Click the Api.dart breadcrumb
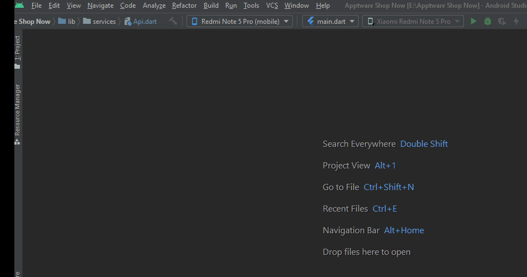This screenshot has height=277, width=527. tap(141, 22)
